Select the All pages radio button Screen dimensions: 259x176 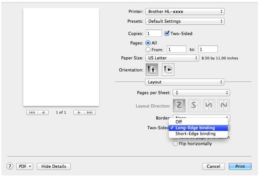tap(148, 43)
